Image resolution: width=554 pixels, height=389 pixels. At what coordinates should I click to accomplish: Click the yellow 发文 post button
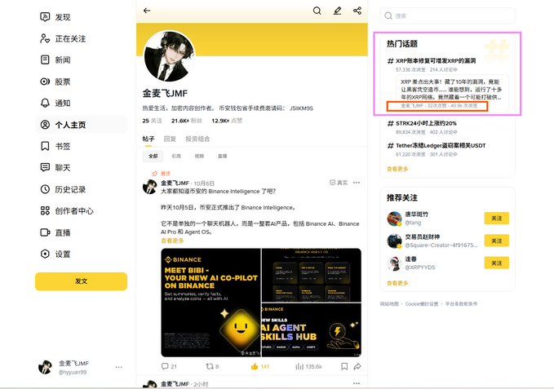tap(82, 281)
